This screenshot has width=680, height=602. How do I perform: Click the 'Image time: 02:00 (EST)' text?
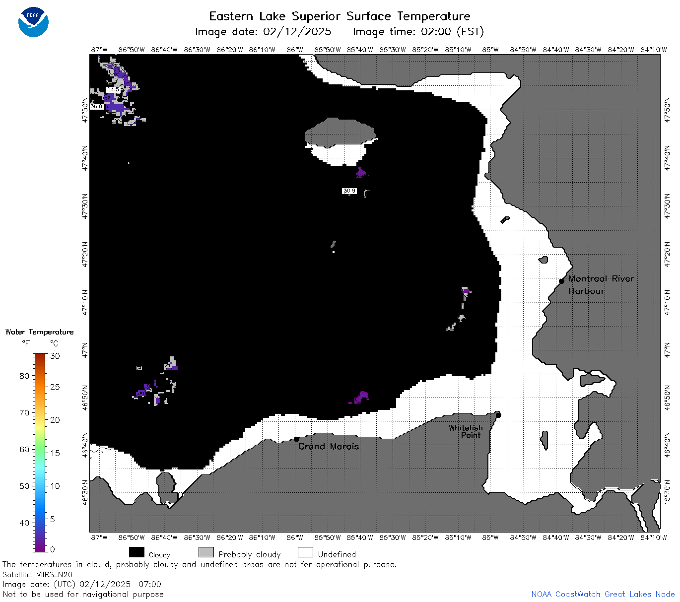click(418, 32)
